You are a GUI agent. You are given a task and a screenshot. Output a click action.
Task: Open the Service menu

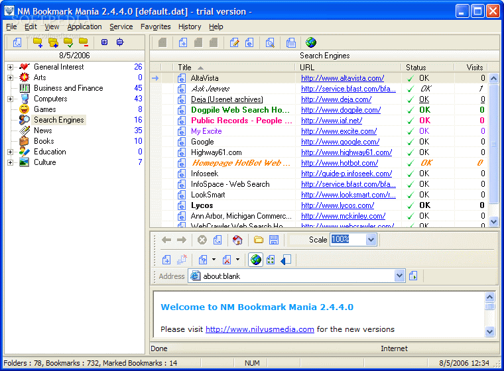tap(121, 26)
